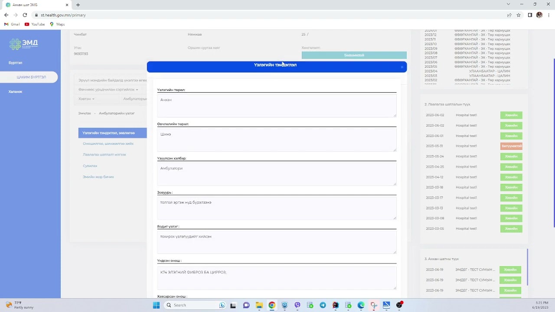This screenshot has height=312, width=555.
Task: Open the Maps bookmark
Action: 57,24
